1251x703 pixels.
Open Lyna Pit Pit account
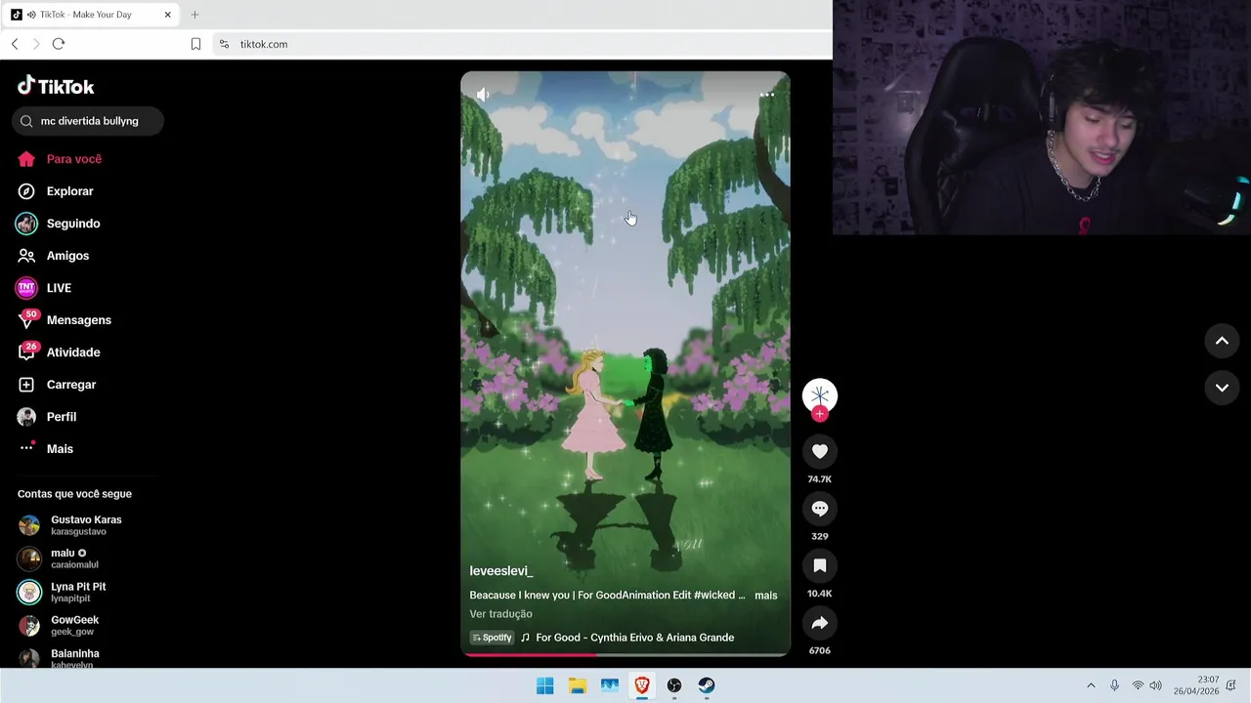point(78,592)
